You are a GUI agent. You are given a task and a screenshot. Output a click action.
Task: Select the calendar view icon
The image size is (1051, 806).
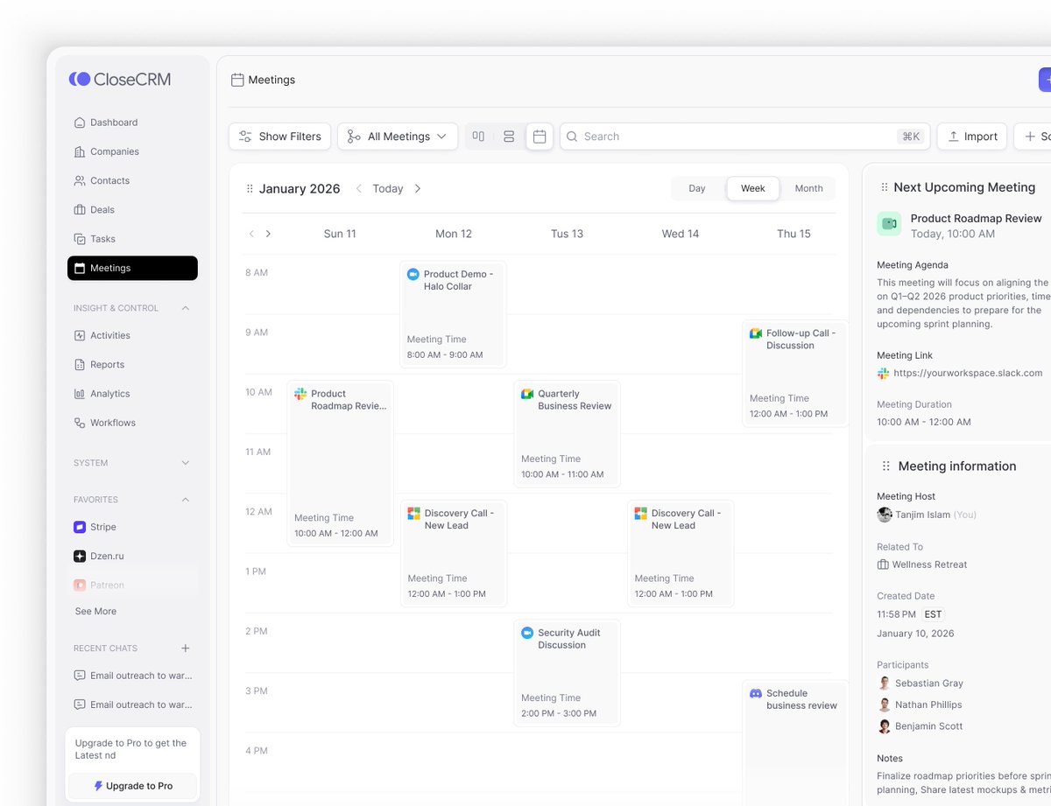coord(540,137)
